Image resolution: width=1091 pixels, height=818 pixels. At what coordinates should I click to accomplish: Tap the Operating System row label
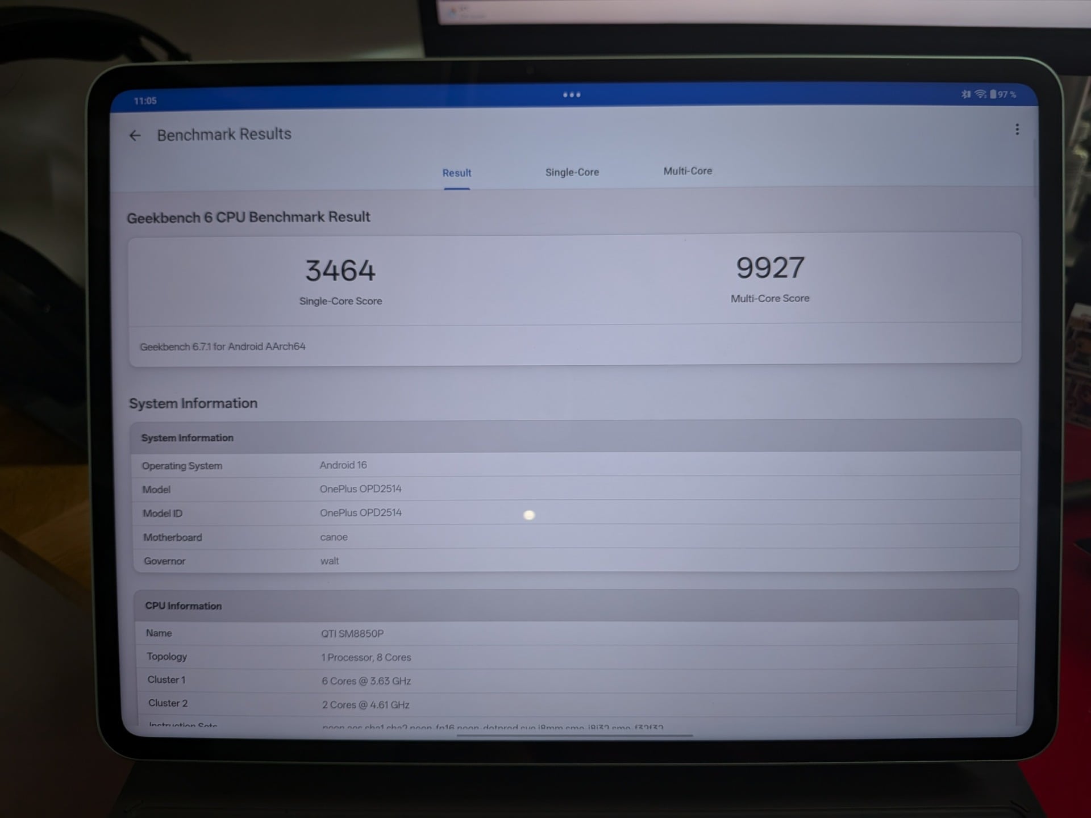pos(182,466)
